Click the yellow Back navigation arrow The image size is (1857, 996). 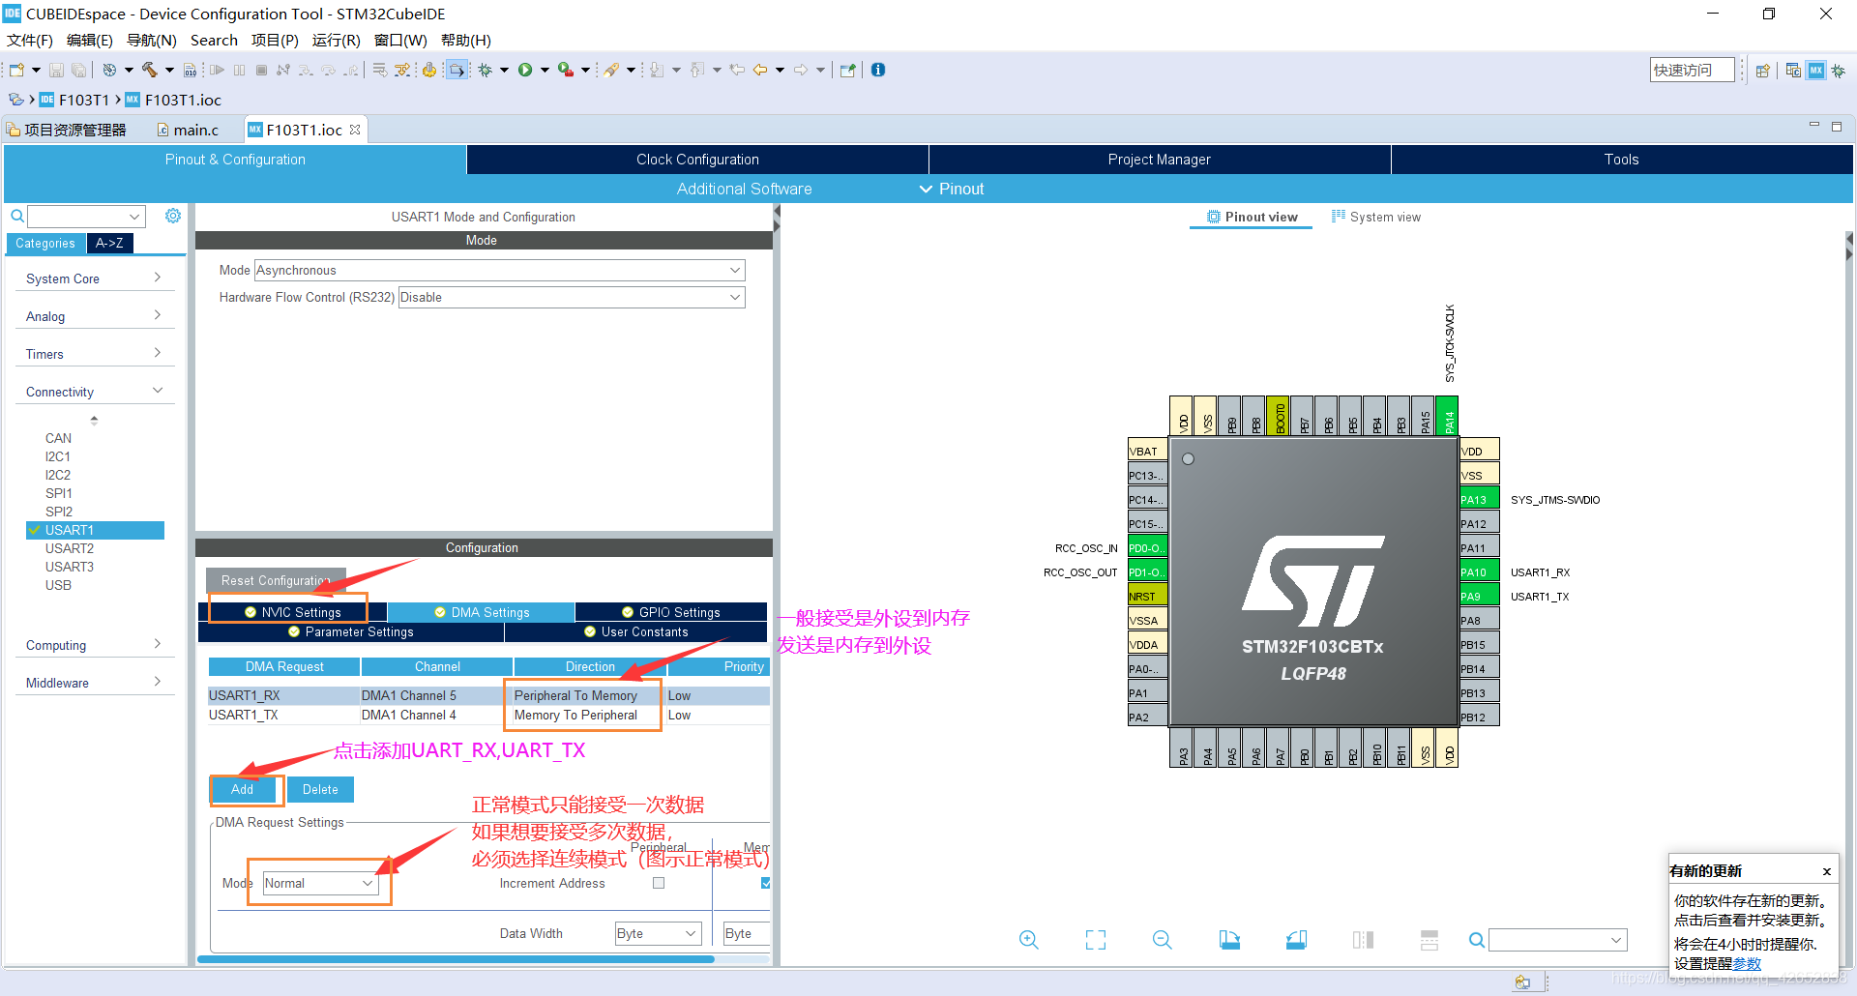(x=760, y=70)
